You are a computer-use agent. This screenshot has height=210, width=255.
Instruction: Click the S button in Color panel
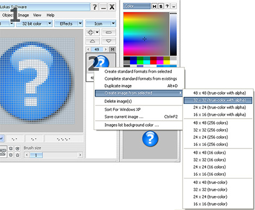(161, 7)
